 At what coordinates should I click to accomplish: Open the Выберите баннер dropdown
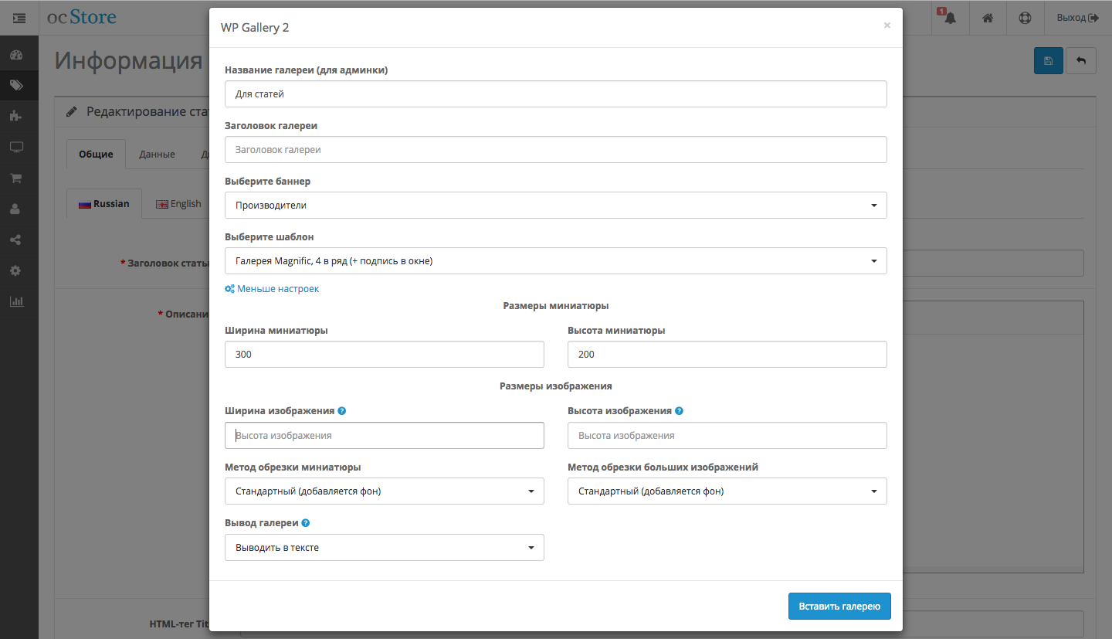(x=555, y=206)
